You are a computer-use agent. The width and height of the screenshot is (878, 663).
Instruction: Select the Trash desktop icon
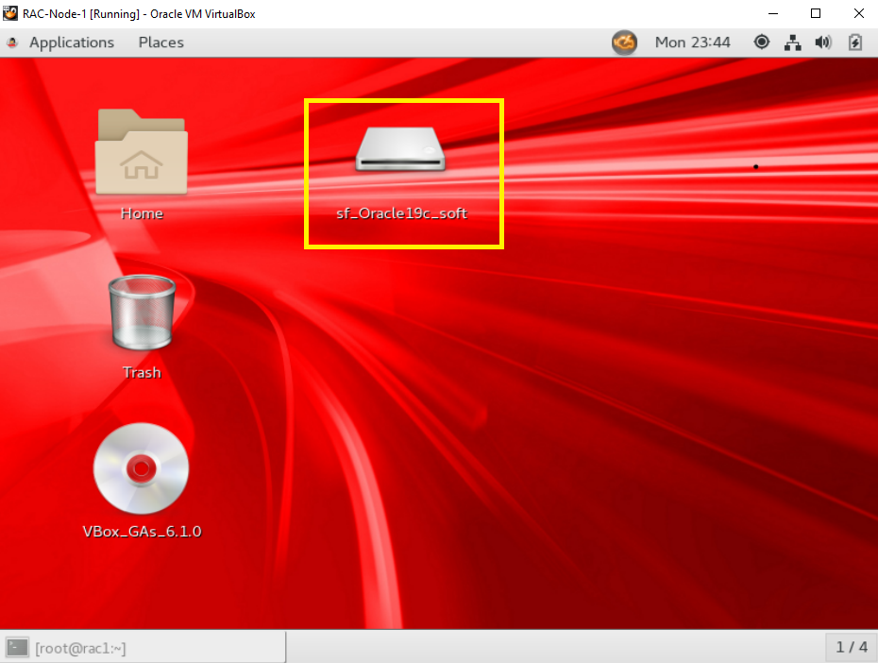click(x=142, y=313)
